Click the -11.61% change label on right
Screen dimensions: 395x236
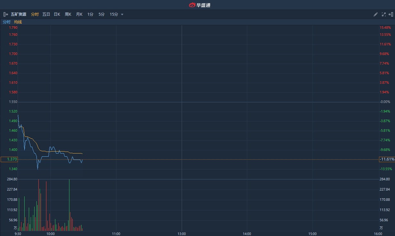point(387,159)
